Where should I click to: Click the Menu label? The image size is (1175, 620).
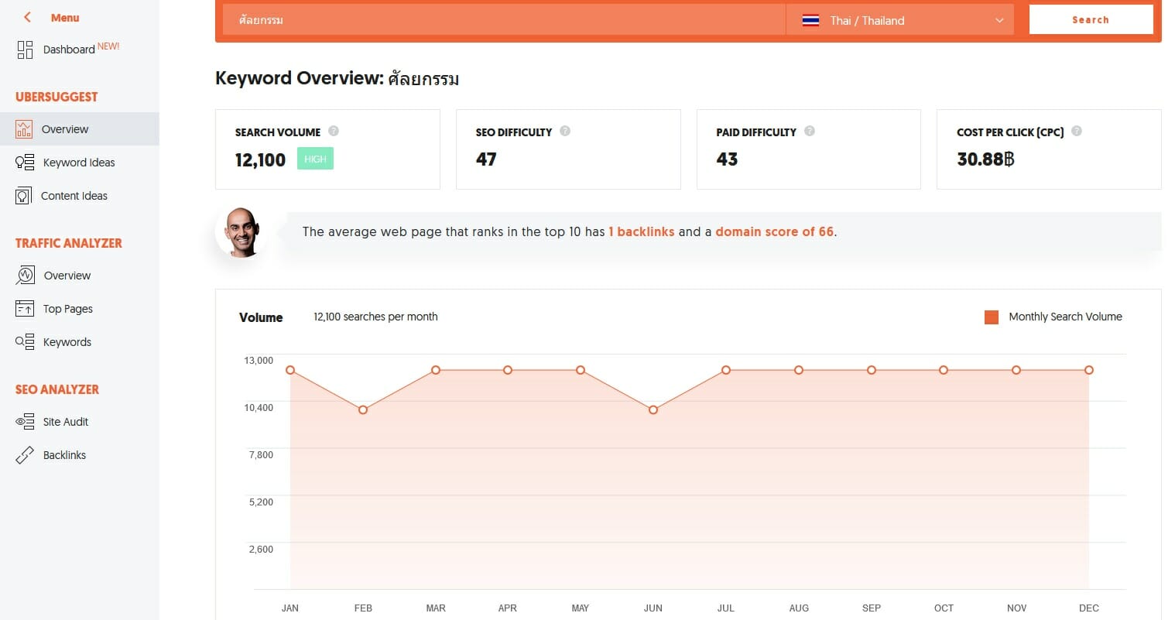point(65,18)
